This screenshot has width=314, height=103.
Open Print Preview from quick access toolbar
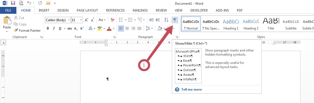pyautogui.click(x=21, y=3)
